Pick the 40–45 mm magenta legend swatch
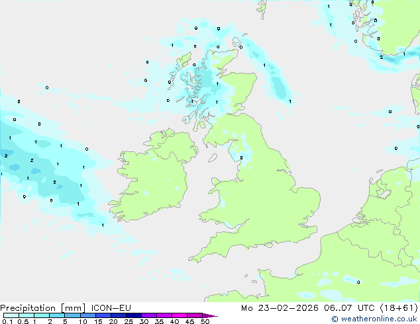The width and height of the screenshot is (420, 324). (180, 315)
